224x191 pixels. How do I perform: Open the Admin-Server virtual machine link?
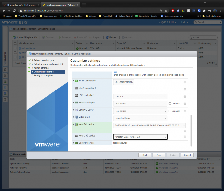(29, 48)
